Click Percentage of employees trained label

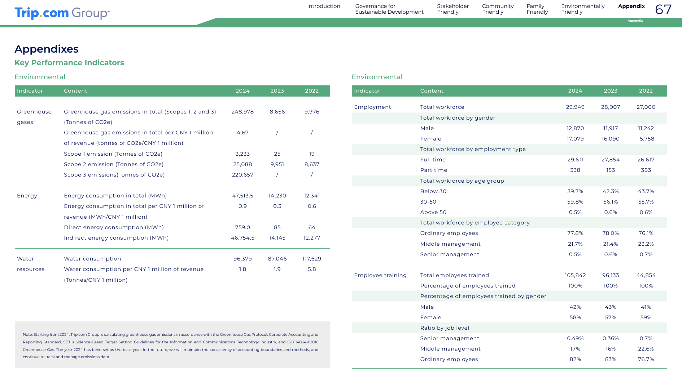[468, 286]
